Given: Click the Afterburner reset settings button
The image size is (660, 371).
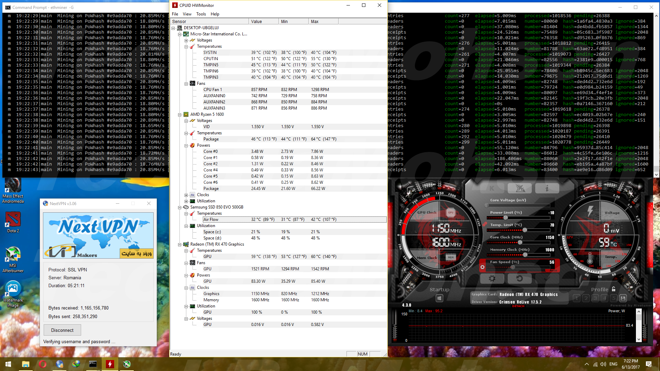Looking at the screenshot, I should tap(519, 278).
